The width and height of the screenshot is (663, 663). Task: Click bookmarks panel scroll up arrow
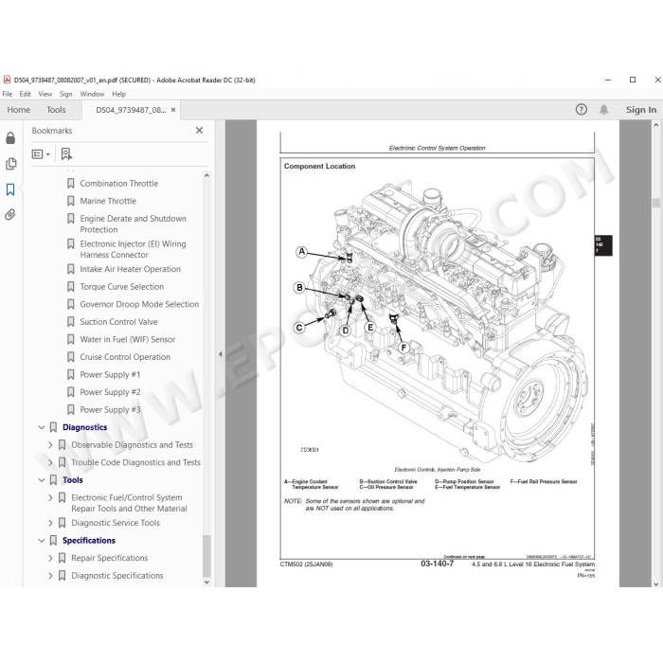[206, 175]
